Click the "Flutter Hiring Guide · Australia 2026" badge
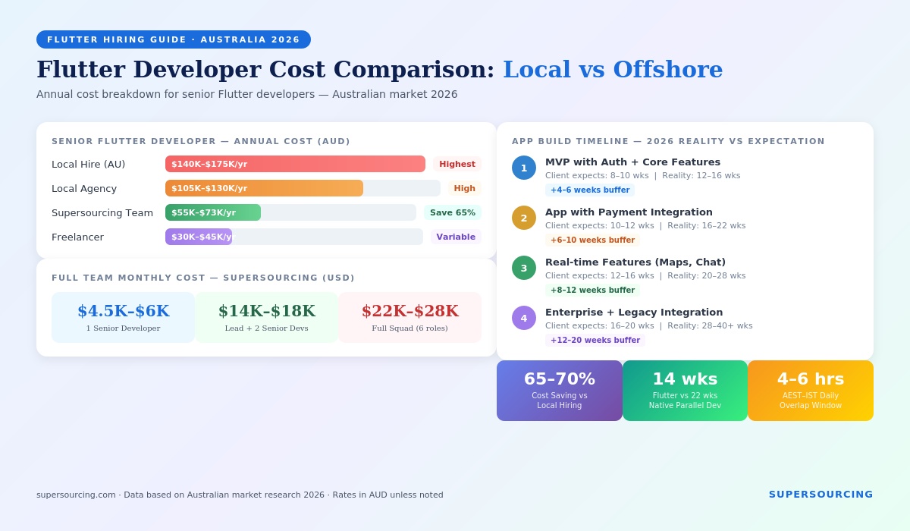910x531 pixels. pos(174,39)
